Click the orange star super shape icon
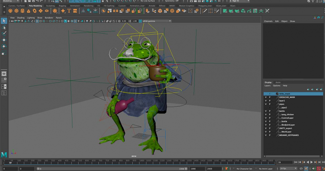325x171 pixels. coord(63,11)
